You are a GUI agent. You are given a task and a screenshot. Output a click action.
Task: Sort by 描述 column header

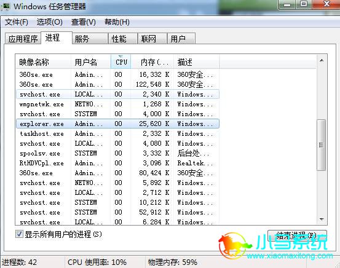point(197,62)
